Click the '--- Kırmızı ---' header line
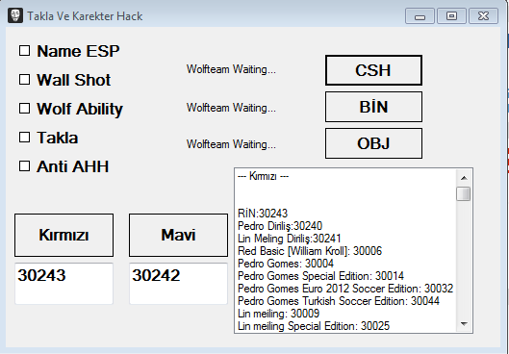This screenshot has width=509, height=354. pos(263,176)
